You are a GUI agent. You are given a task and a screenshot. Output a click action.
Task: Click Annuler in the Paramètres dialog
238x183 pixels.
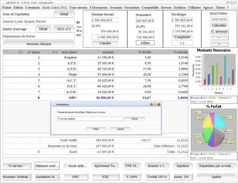pos(120,129)
